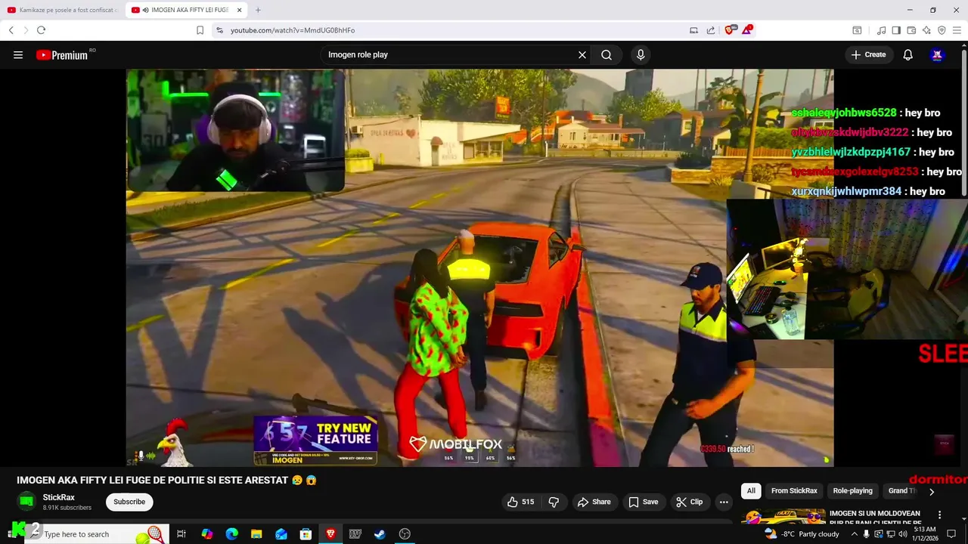Select the All filter chip
968x544 pixels.
point(751,490)
